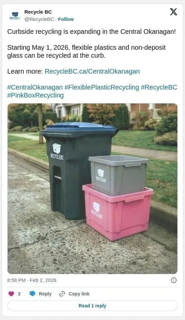The image size is (185, 320).
Task: Click the Copy link text
Action: click(79, 294)
